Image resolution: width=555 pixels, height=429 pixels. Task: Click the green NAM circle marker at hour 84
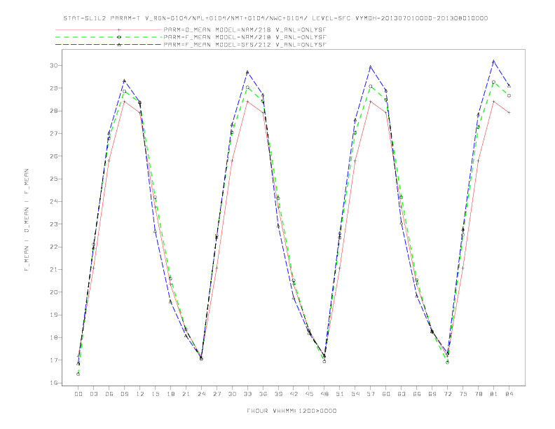509,95
